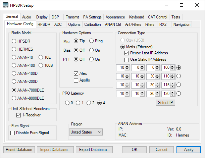Turn Bias option On
Image resolution: width=205 pixels, height=158 pixels.
[x=91, y=50]
